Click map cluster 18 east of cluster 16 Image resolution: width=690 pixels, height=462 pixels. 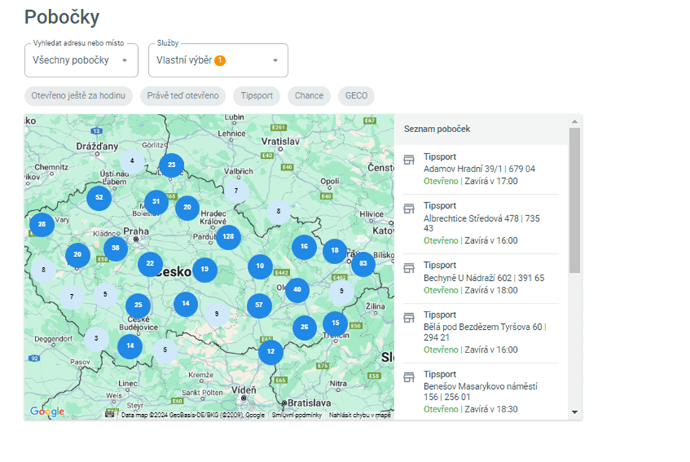tap(335, 250)
